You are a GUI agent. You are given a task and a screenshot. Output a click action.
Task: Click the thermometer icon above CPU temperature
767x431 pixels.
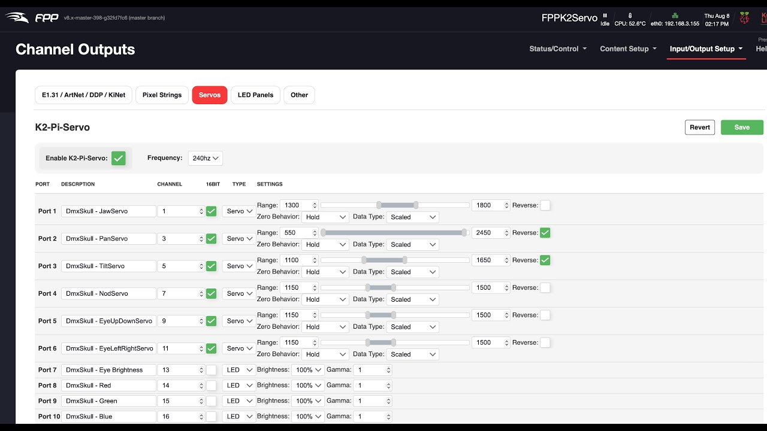pos(630,16)
